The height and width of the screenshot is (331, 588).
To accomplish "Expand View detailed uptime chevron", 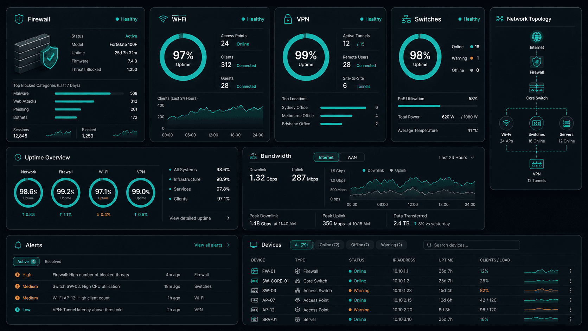I will (229, 218).
